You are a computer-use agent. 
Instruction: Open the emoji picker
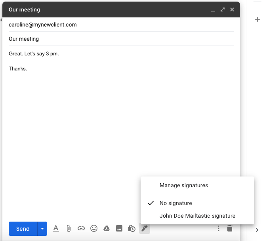(x=94, y=228)
